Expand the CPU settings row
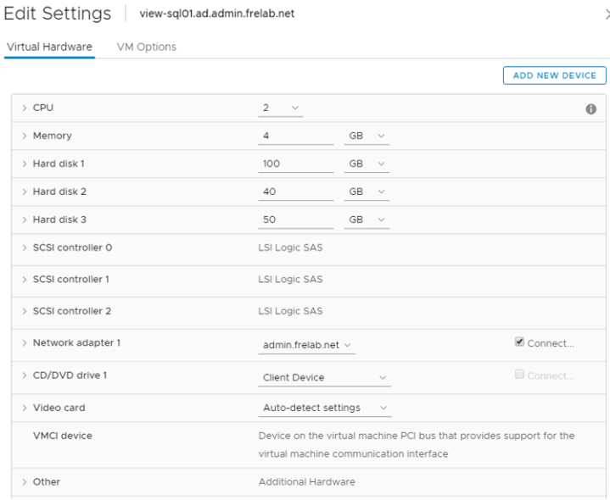 pyautogui.click(x=25, y=108)
